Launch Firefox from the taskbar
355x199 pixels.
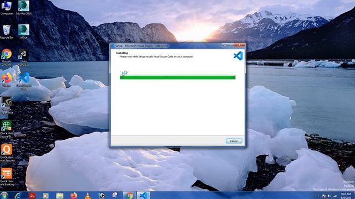pyautogui.click(x=74, y=196)
